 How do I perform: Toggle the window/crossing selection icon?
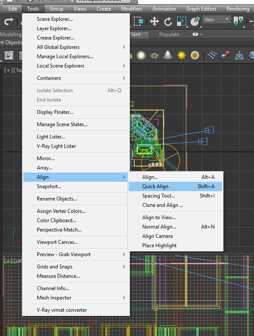pyautogui.click(x=138, y=21)
